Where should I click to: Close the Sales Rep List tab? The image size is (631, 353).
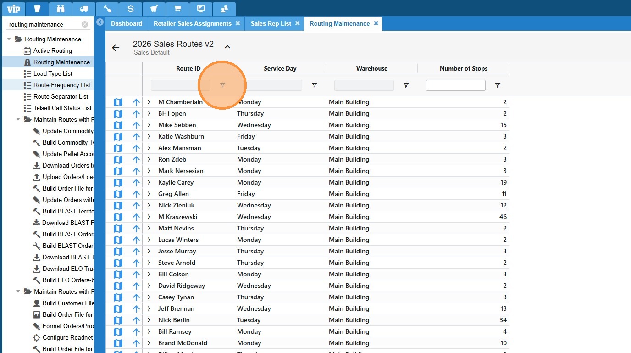point(297,23)
